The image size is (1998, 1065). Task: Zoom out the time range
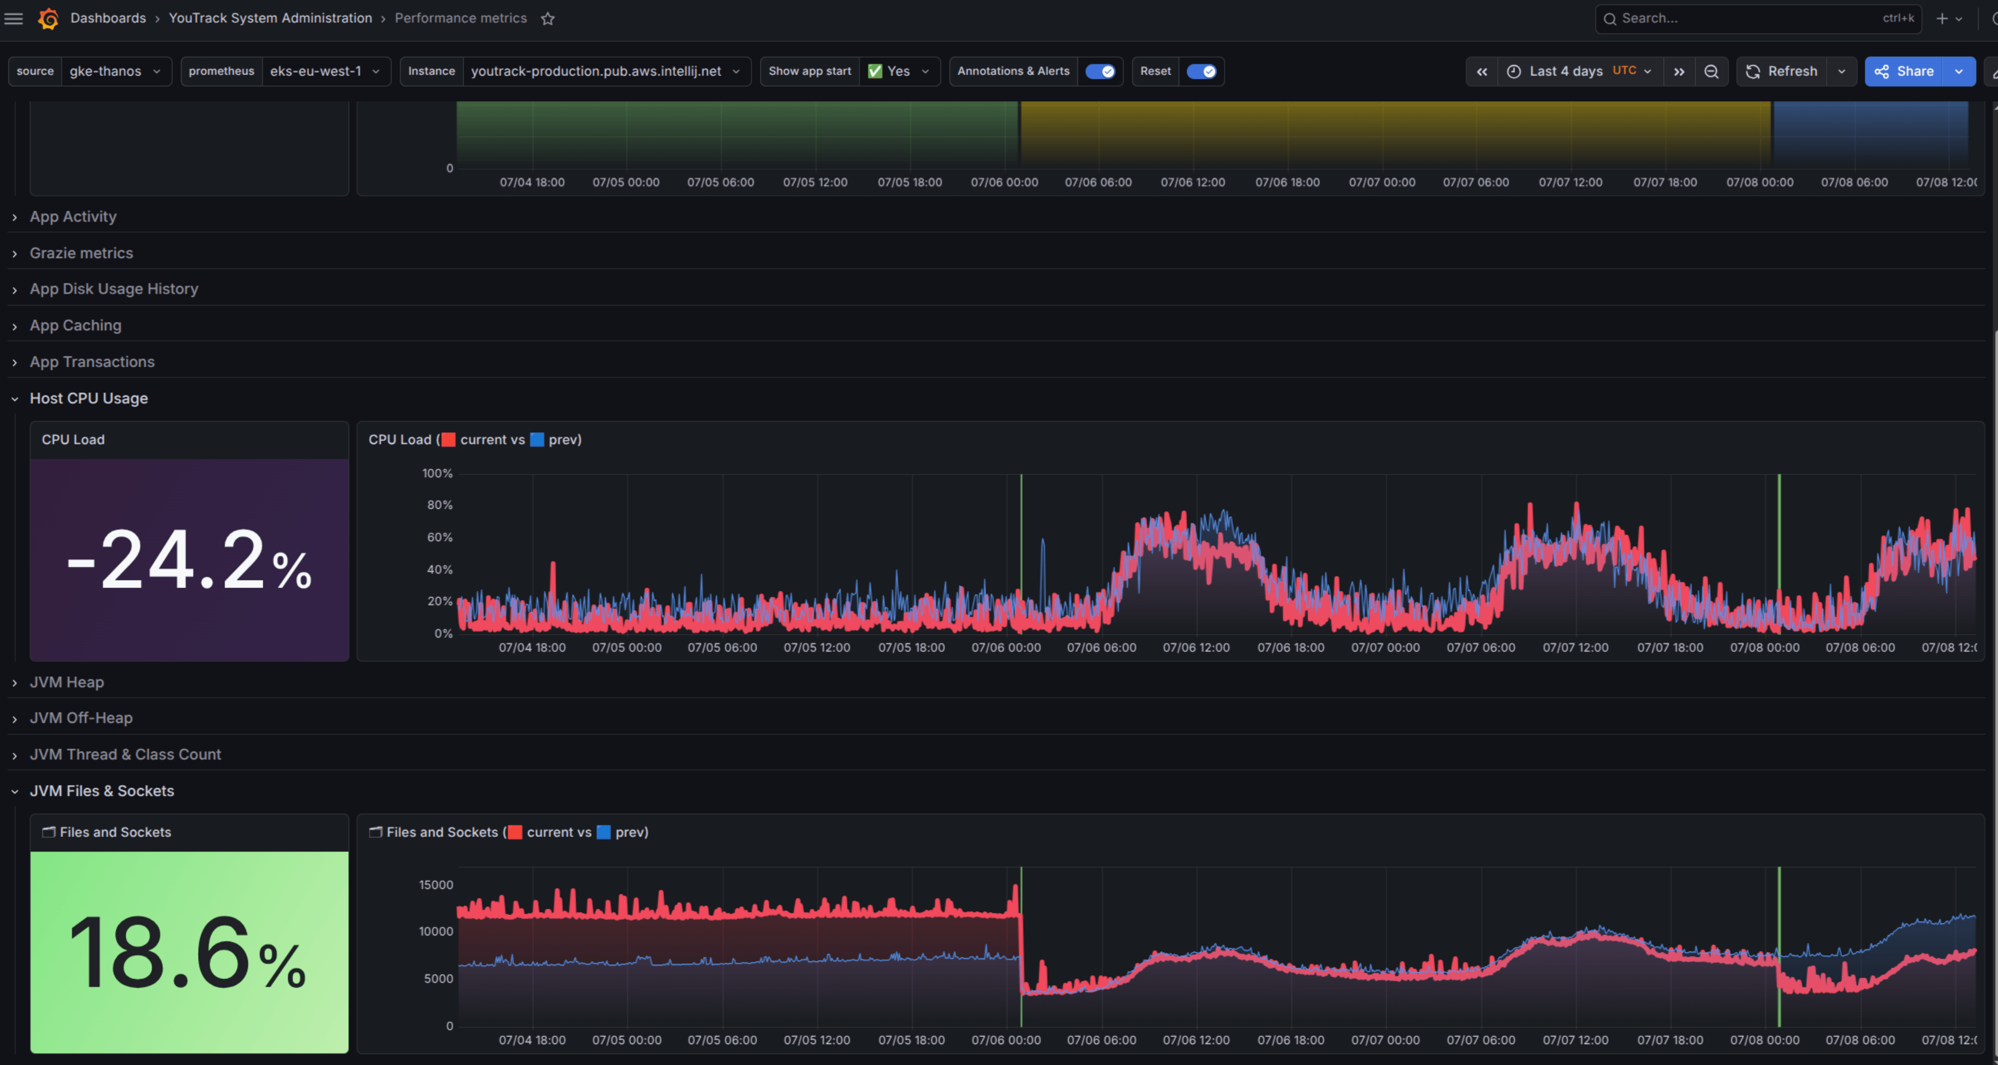pos(1711,71)
